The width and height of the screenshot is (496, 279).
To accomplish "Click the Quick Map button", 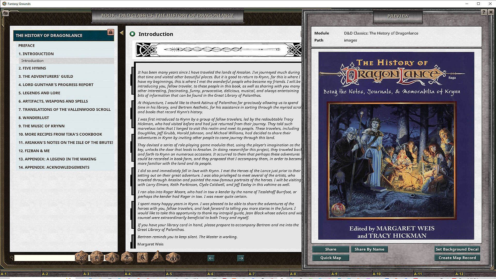I will 331,258.
